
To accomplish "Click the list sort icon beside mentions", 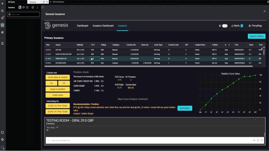I will coord(27,7).
